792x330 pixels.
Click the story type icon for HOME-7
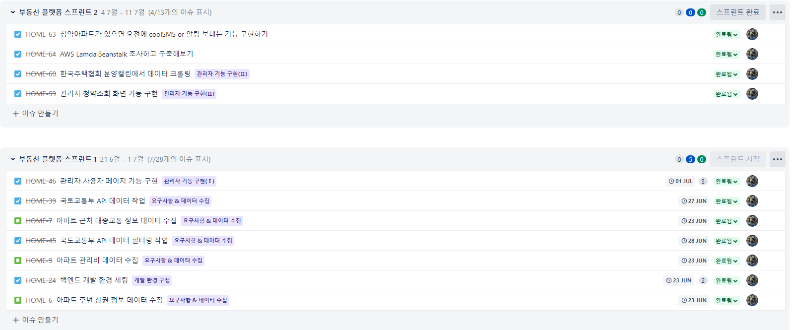[18, 221]
